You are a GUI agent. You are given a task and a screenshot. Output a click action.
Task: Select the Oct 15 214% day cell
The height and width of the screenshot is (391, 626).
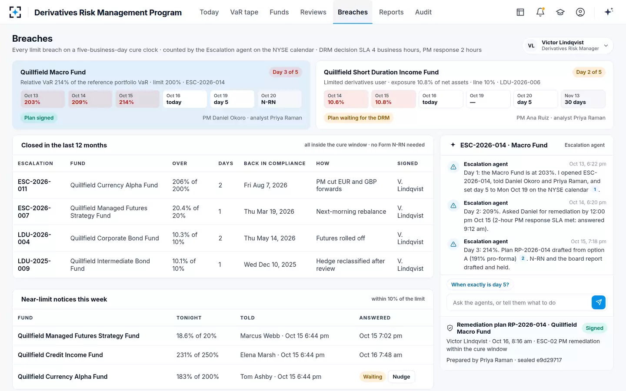(x=137, y=99)
